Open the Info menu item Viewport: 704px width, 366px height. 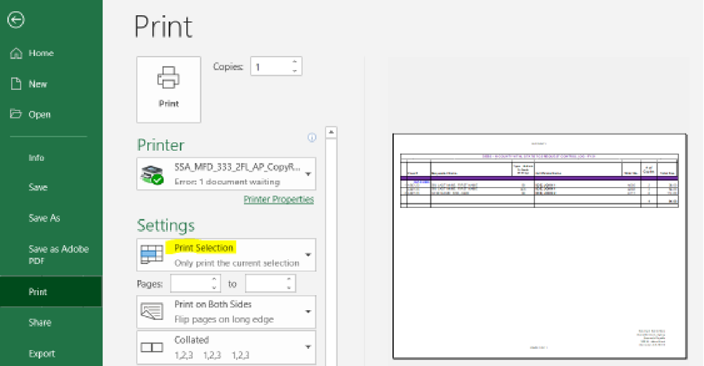(36, 158)
